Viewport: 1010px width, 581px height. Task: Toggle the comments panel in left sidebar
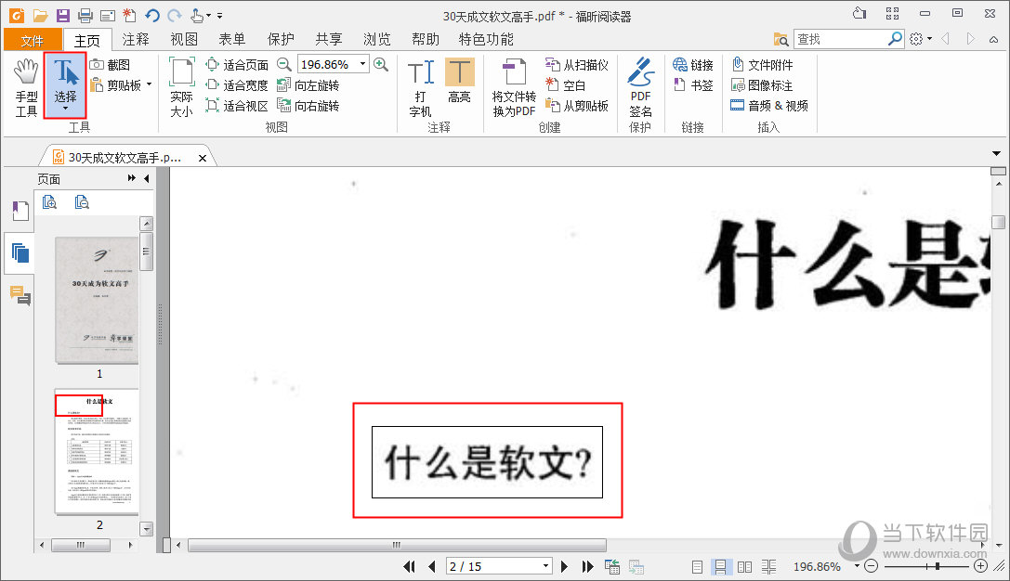(20, 296)
